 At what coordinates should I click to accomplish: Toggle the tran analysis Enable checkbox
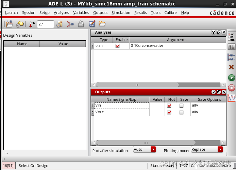[117, 46]
